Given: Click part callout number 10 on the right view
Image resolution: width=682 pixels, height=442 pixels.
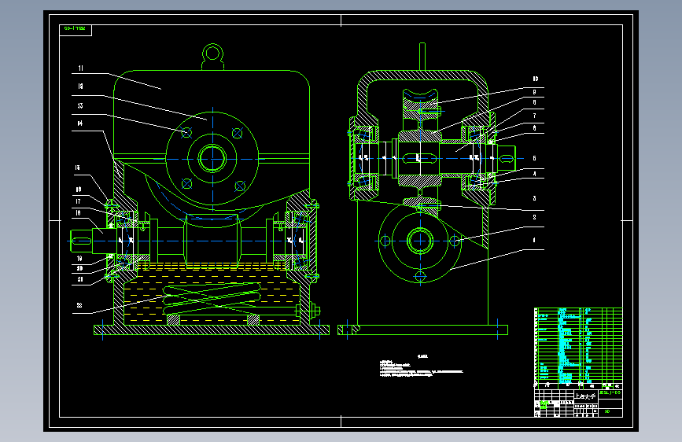Looking at the screenshot, I should tap(536, 79).
